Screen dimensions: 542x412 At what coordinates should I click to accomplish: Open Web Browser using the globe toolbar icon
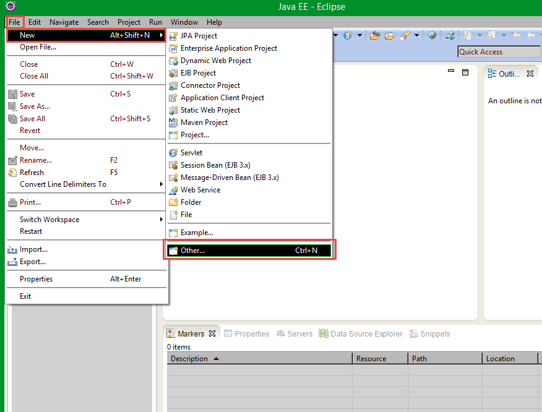coord(432,35)
